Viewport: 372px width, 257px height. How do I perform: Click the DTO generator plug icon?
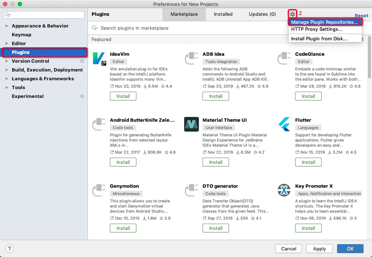tap(192, 190)
